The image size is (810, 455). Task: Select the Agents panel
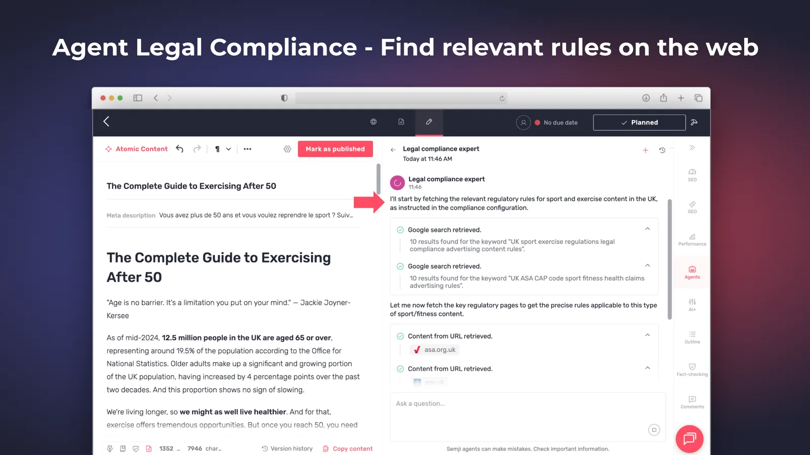[x=692, y=272]
